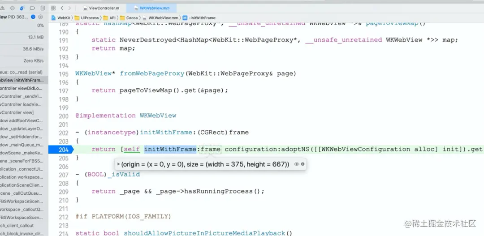This screenshot has height=236, width=484.
Task: Click shouldAllowPictureInPictureMediaPlayback function name
Action: (x=205, y=233)
